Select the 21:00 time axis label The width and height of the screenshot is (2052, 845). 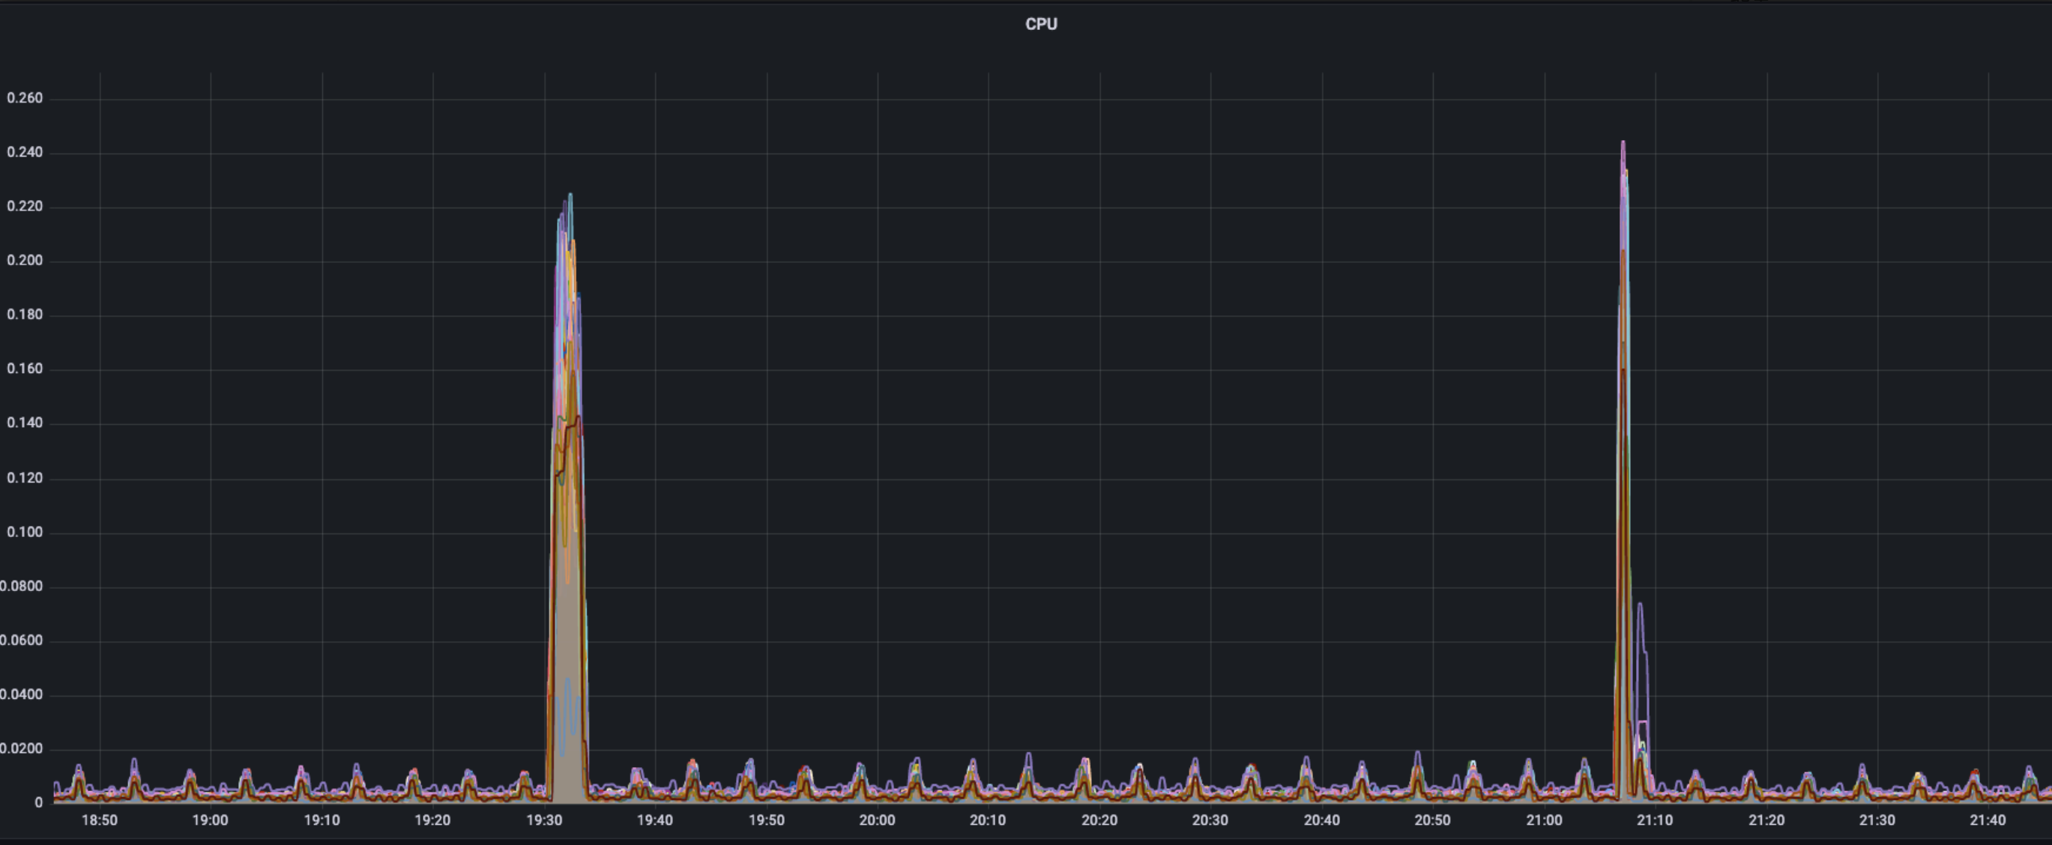tap(1544, 820)
